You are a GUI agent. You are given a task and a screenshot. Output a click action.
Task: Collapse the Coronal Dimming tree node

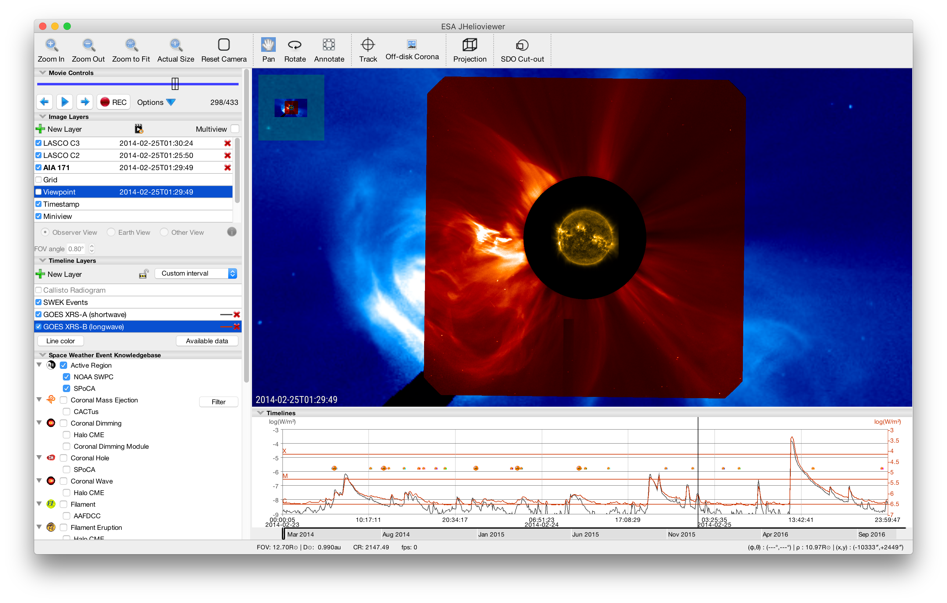pos(39,423)
